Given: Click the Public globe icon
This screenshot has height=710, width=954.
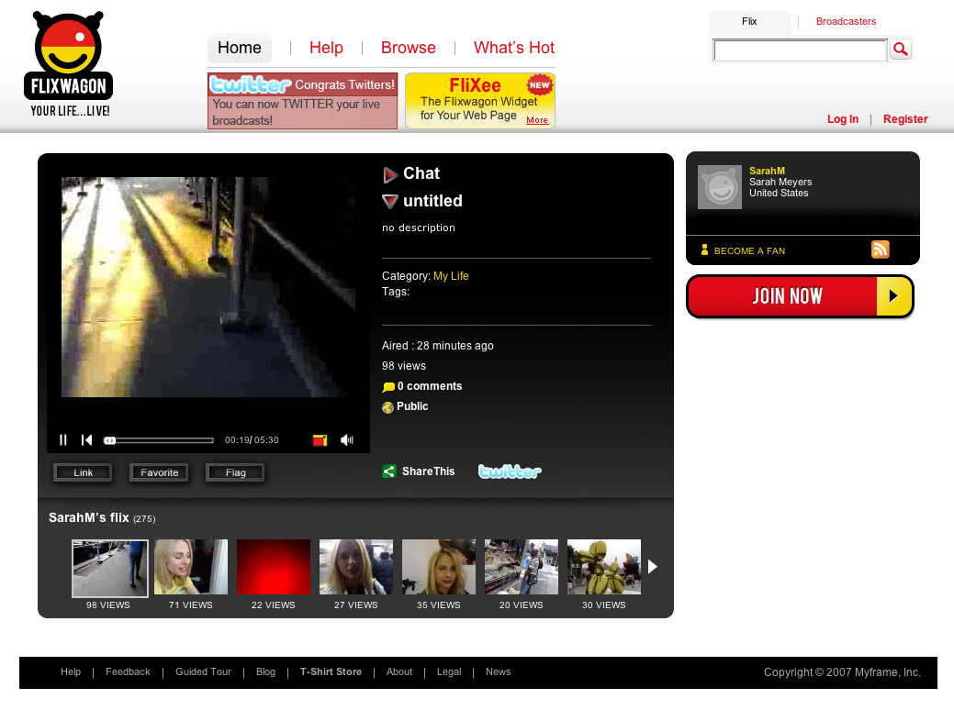Looking at the screenshot, I should point(387,407).
